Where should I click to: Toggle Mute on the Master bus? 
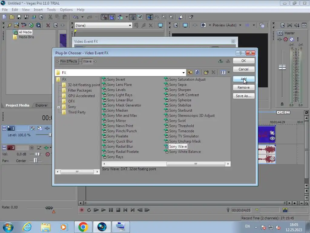pos(292,39)
